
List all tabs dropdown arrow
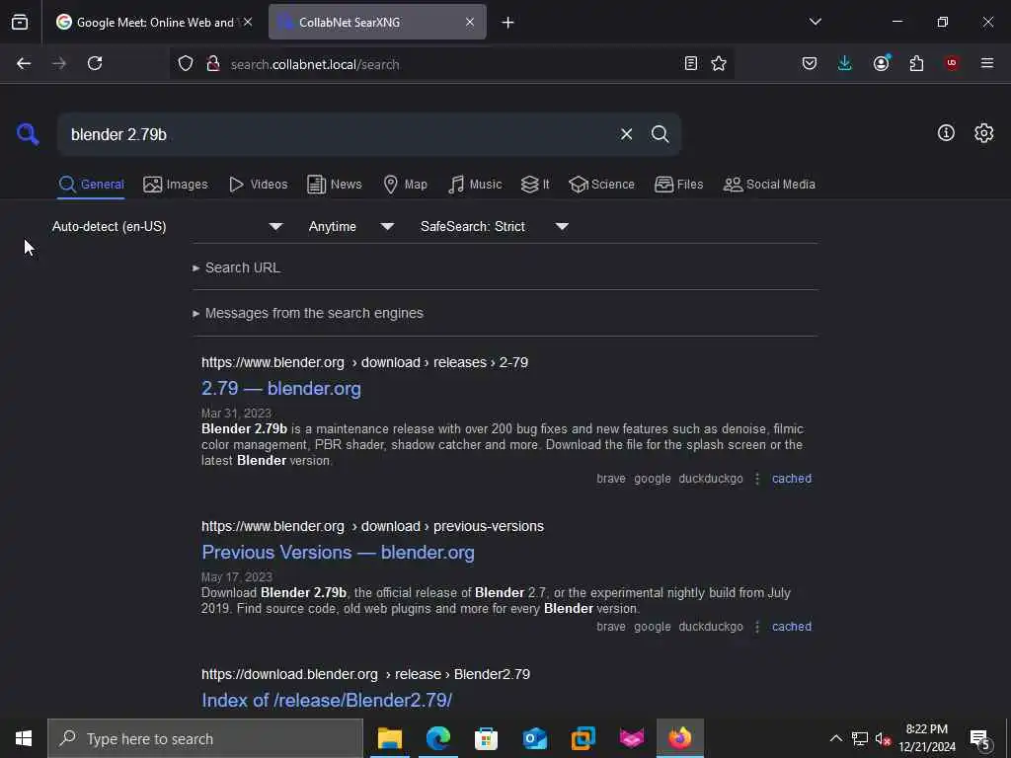tap(815, 22)
